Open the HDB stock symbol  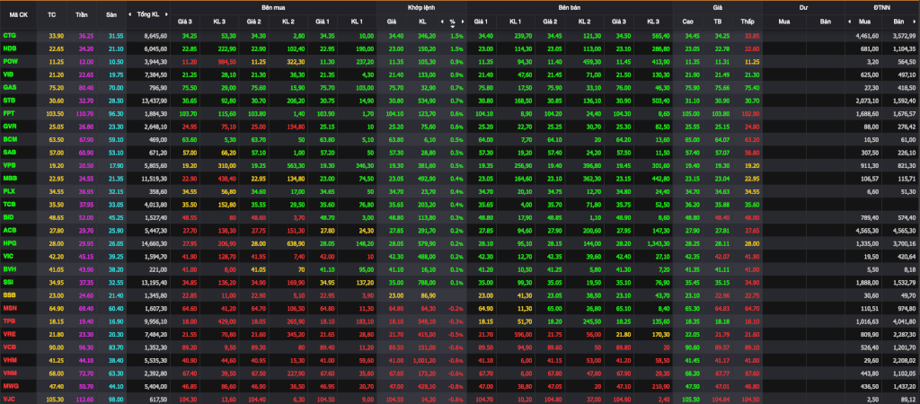[9, 48]
